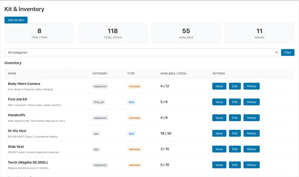This screenshot has width=299, height=177.
Task: Click the ppe tag on Stab Vest row
Action: (96, 149)
